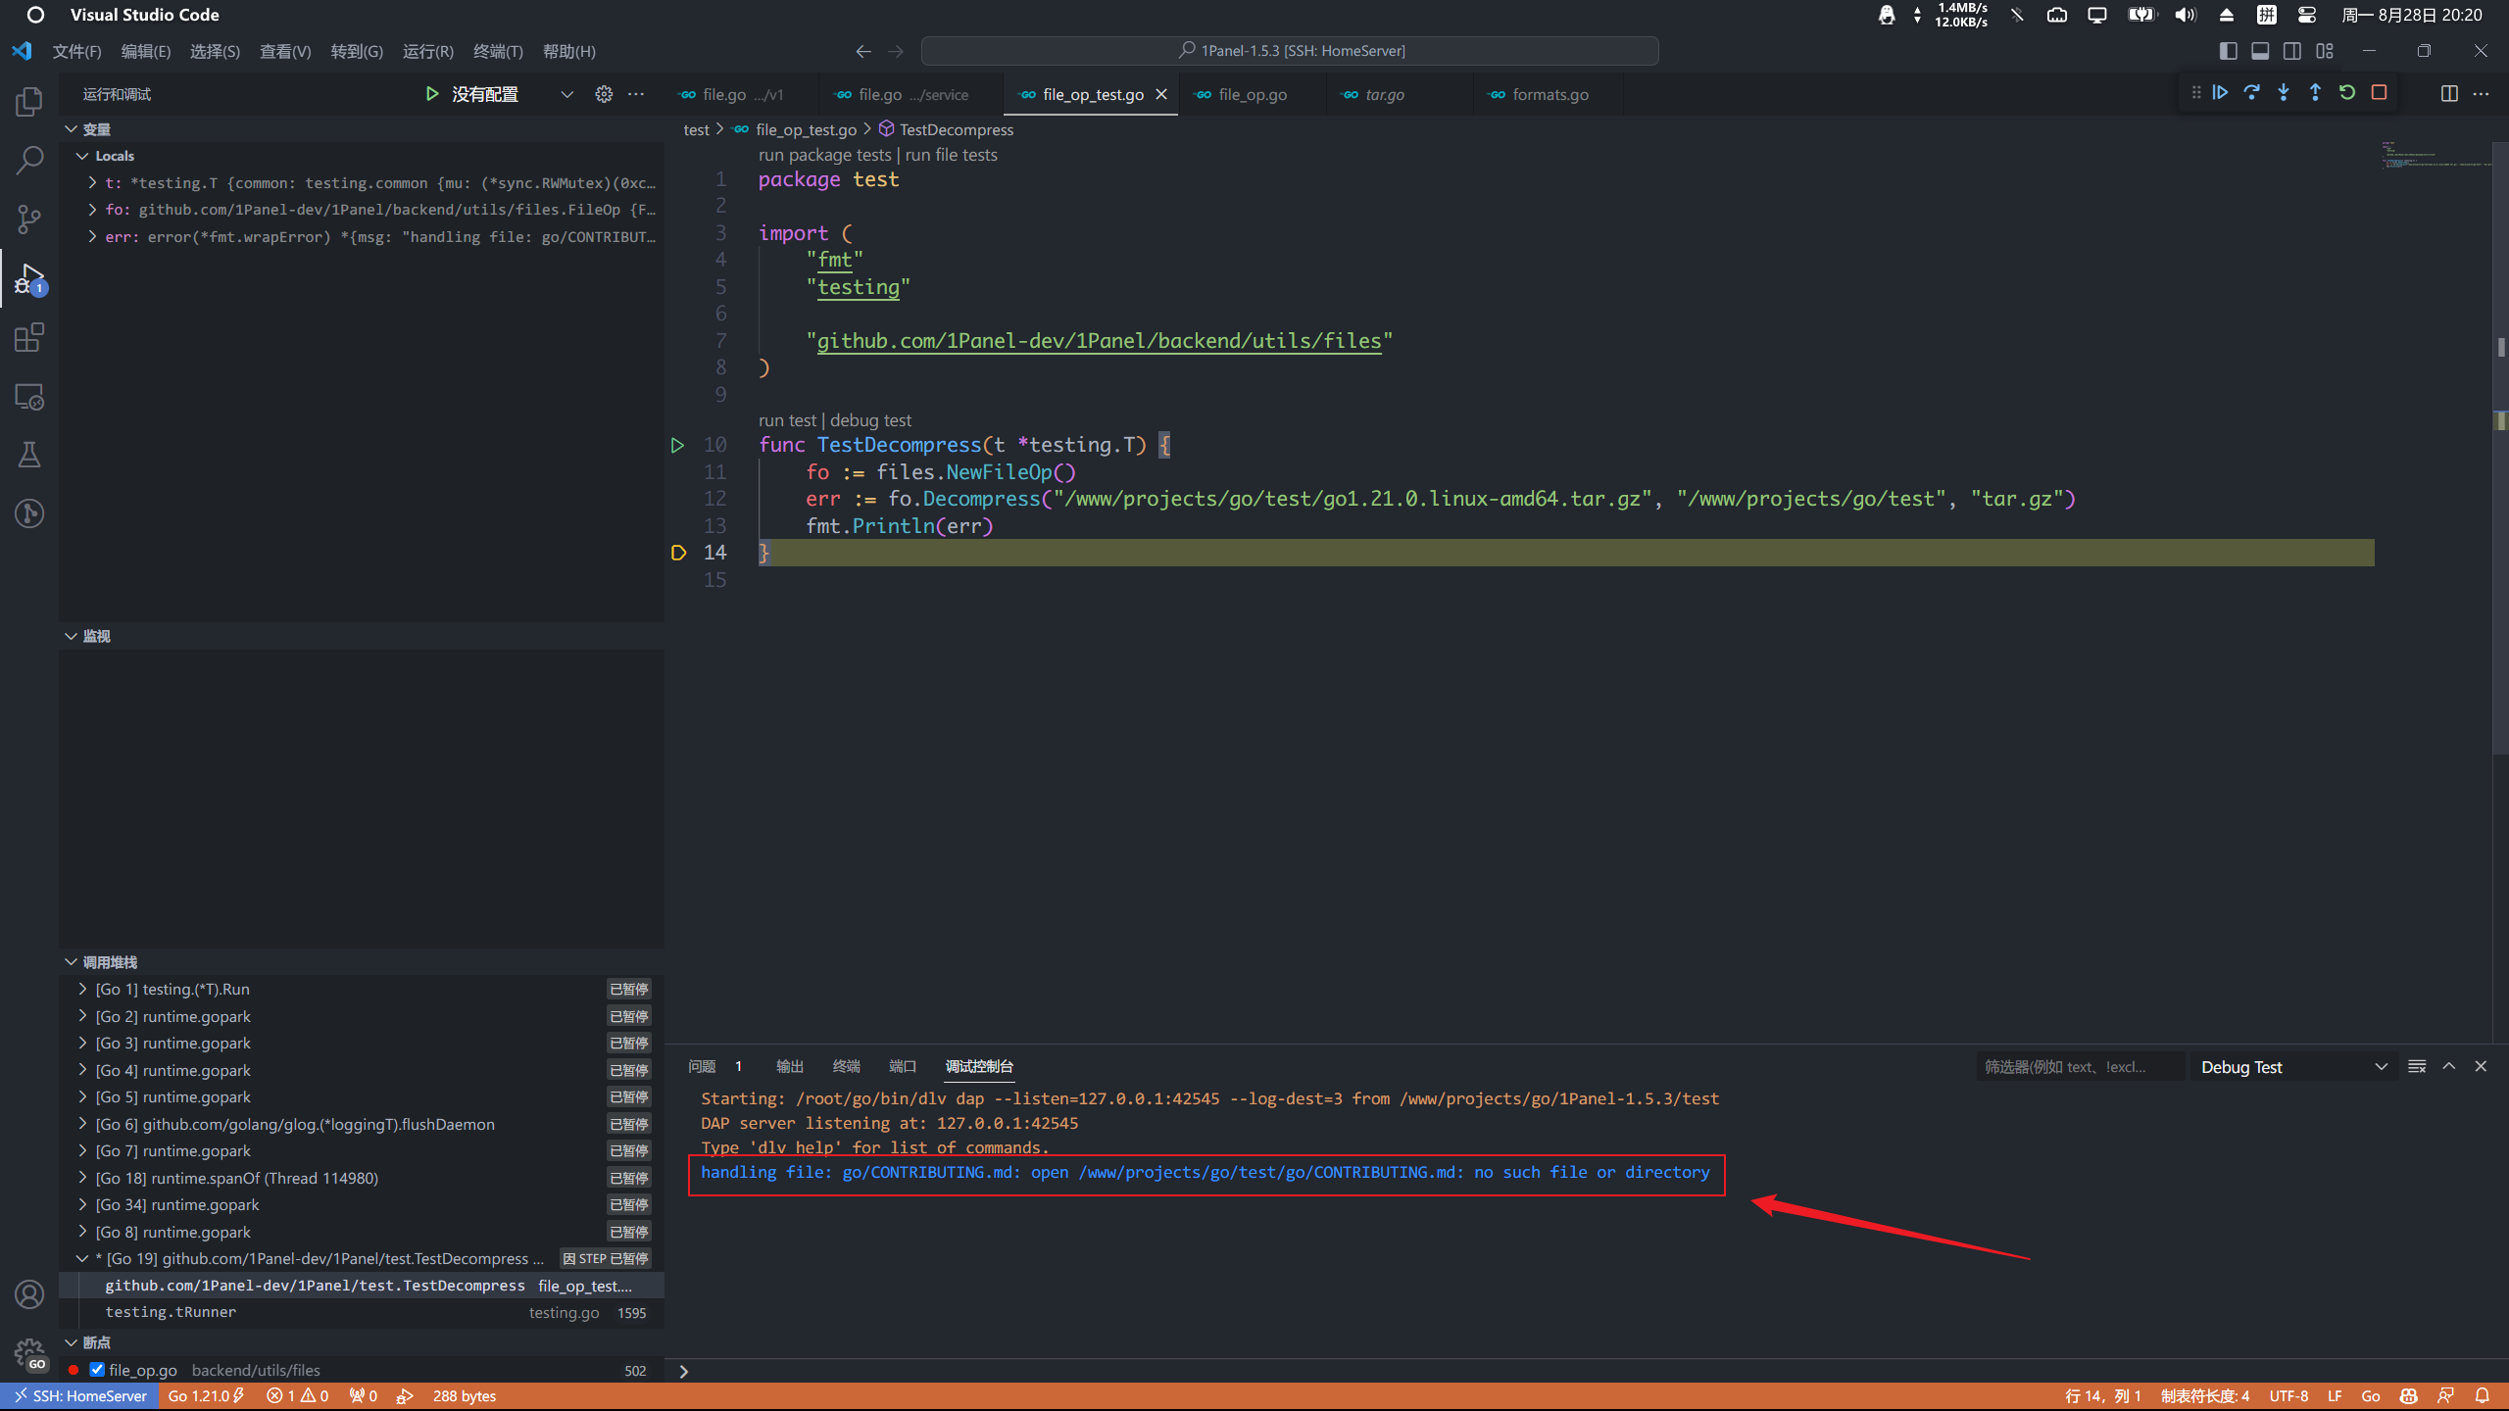
Task: Open the Search view in the activity bar
Action: [29, 159]
